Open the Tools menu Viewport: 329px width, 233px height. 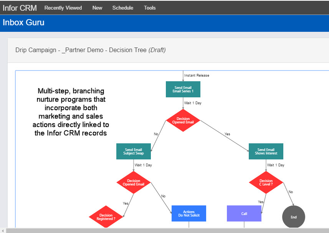click(x=150, y=8)
